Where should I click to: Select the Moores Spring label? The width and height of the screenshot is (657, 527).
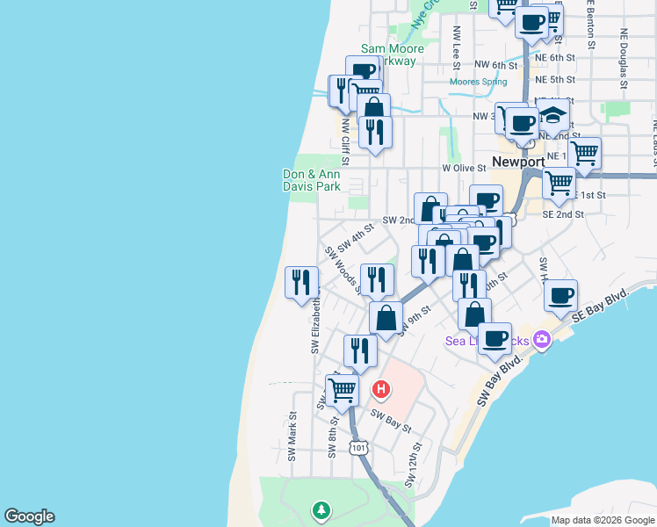click(478, 82)
